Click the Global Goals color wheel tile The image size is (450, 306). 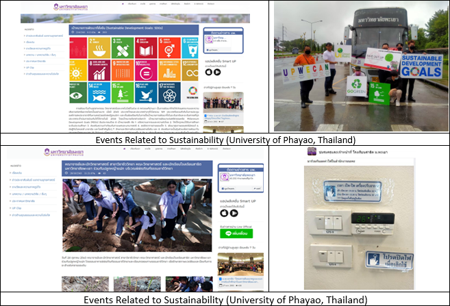(x=190, y=92)
